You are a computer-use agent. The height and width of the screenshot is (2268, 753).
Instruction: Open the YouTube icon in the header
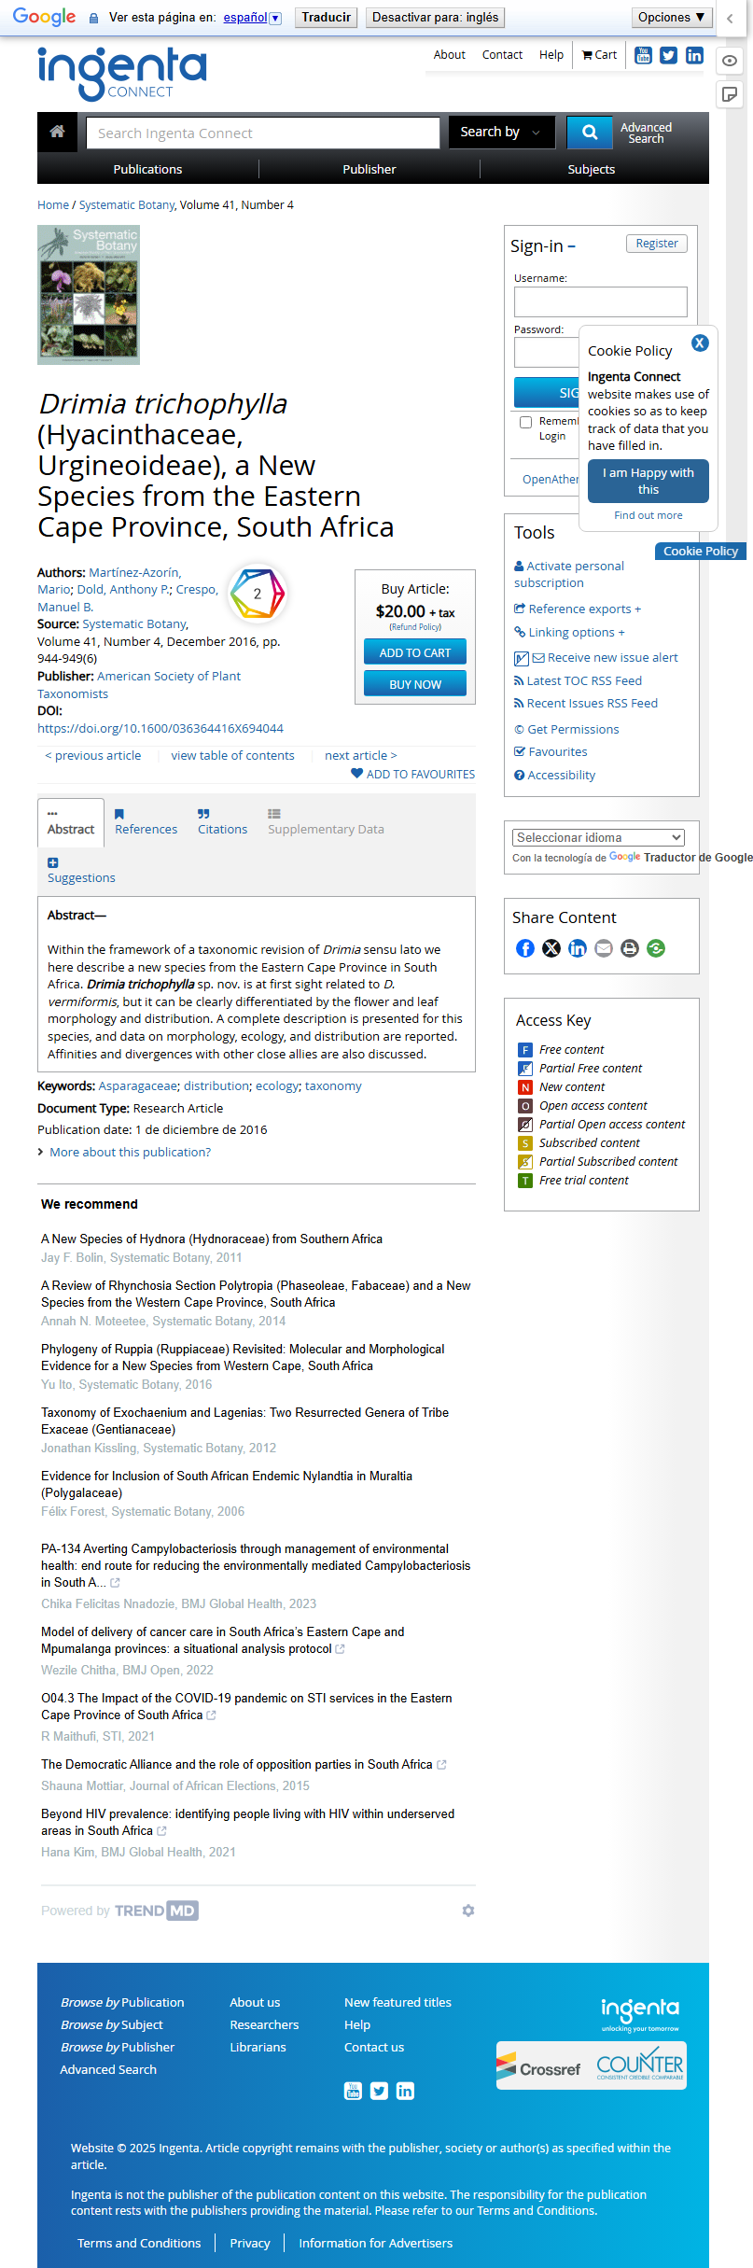click(x=643, y=55)
